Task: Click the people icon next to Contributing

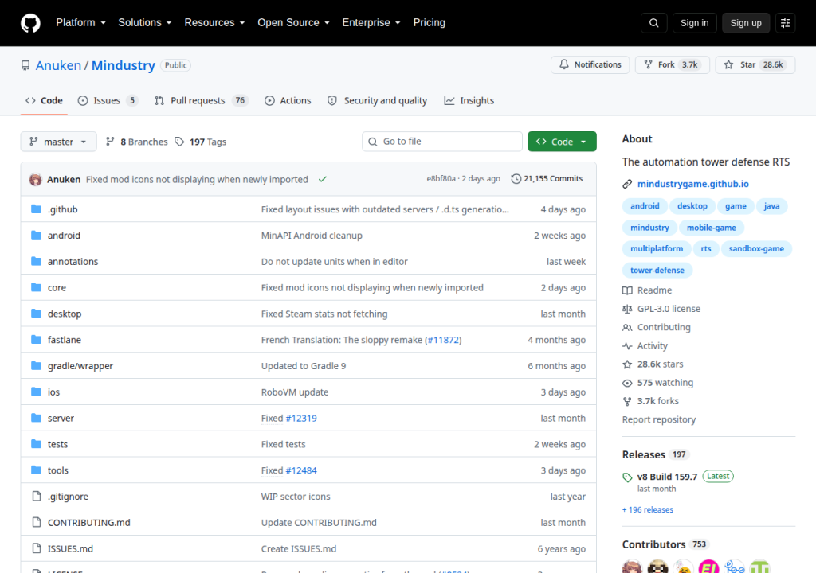Action: click(x=627, y=328)
